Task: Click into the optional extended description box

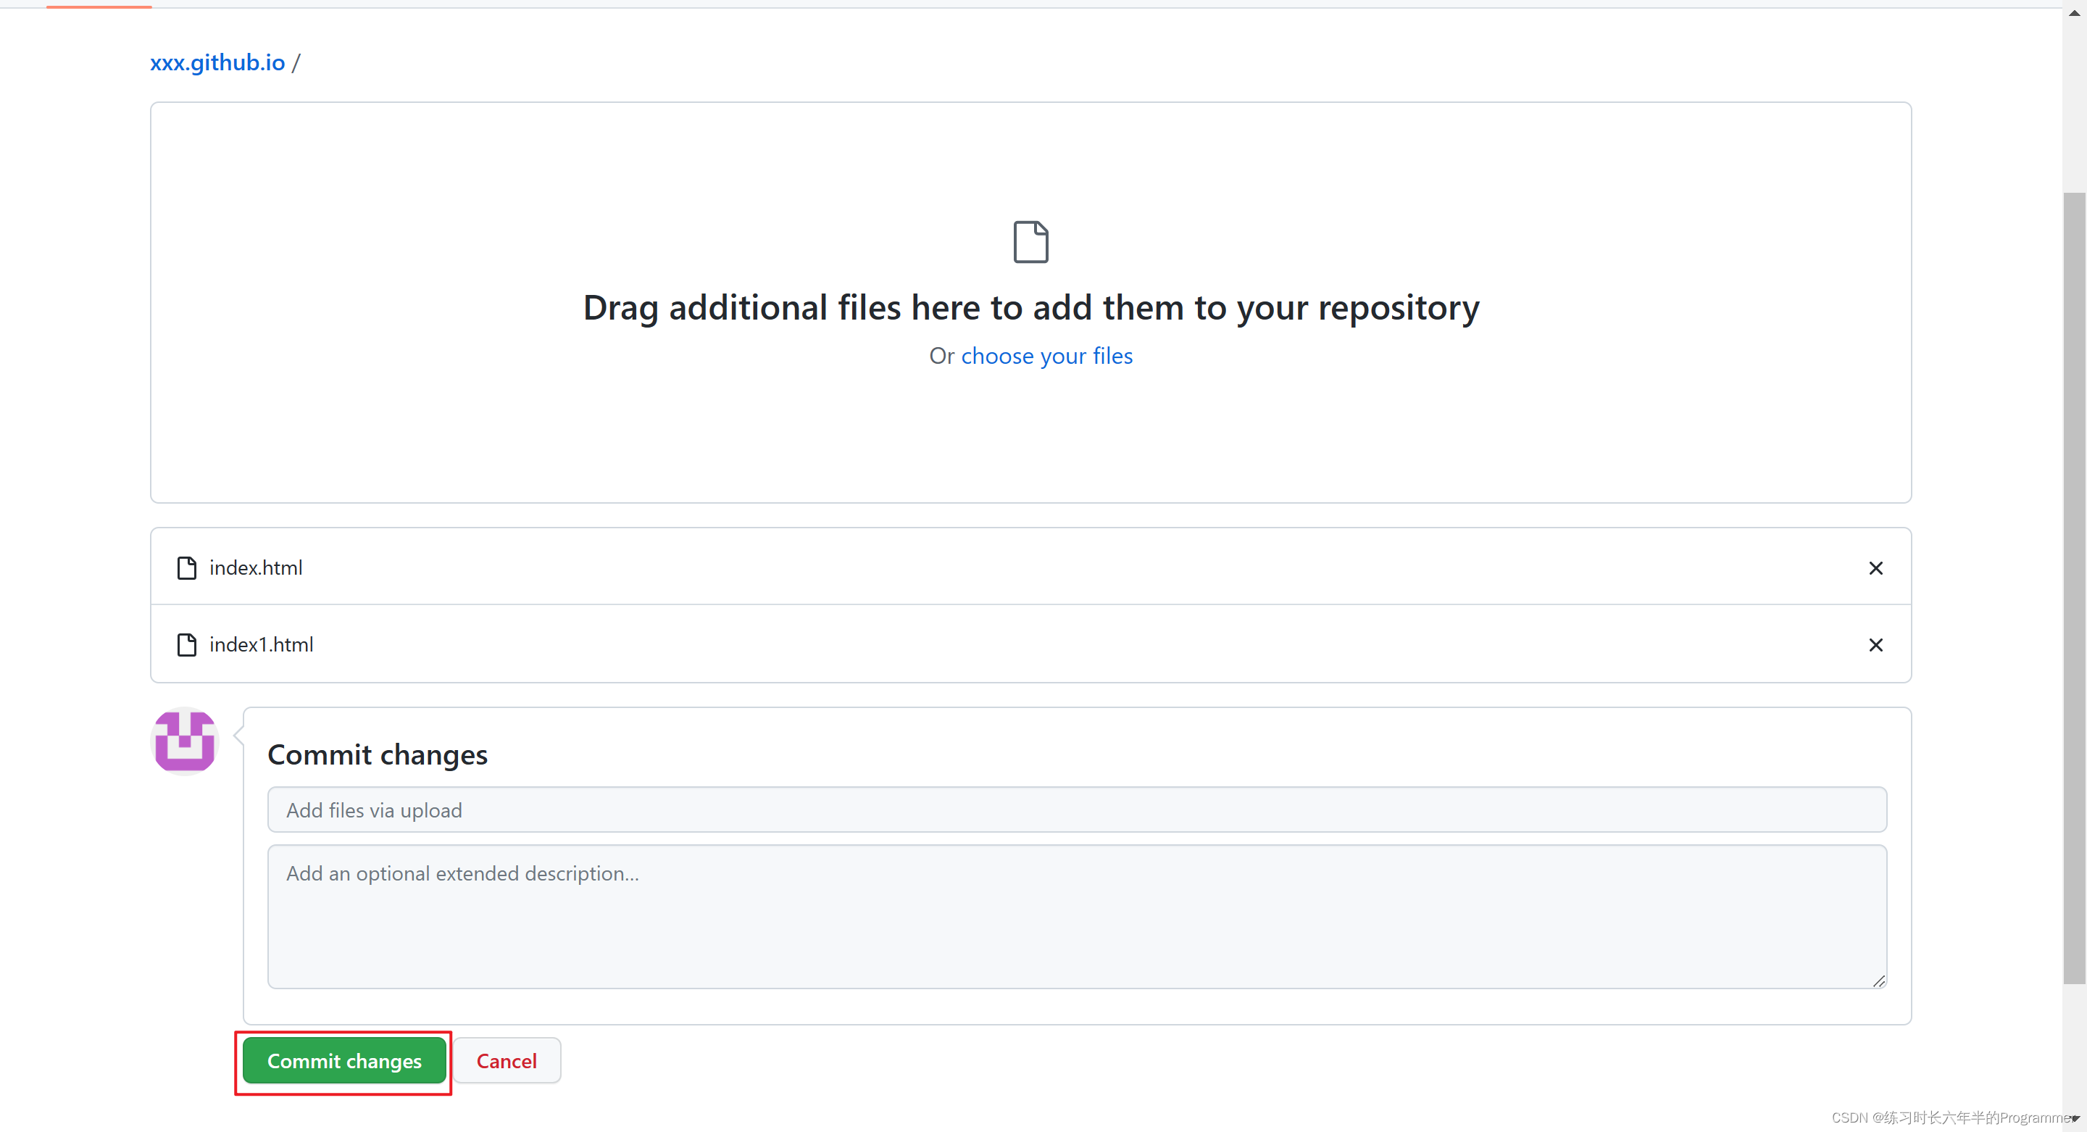Action: coord(1076,915)
